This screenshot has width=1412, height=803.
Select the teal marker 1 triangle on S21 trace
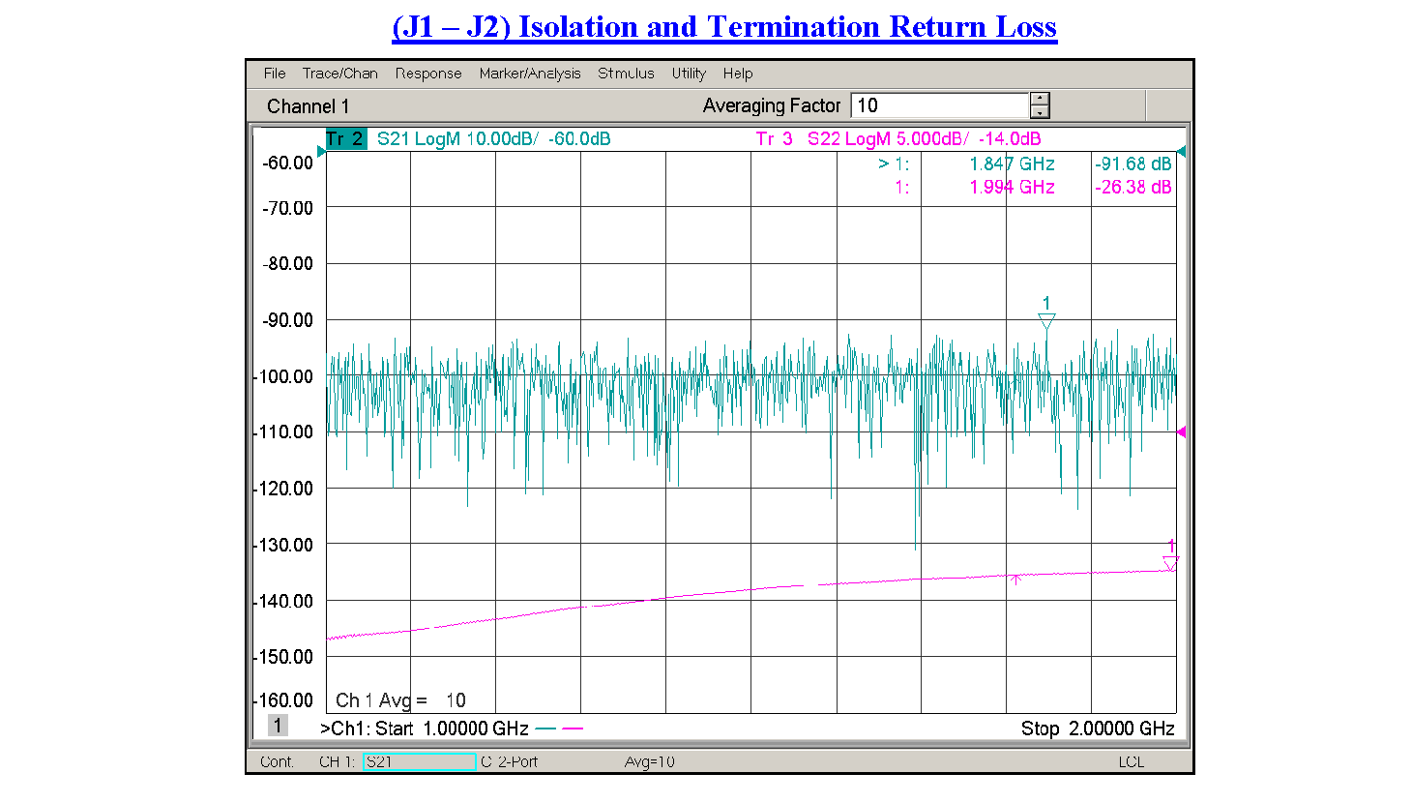click(1045, 320)
